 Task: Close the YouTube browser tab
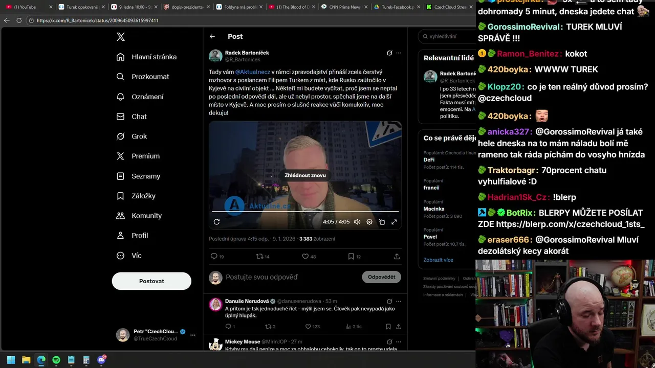click(51, 7)
